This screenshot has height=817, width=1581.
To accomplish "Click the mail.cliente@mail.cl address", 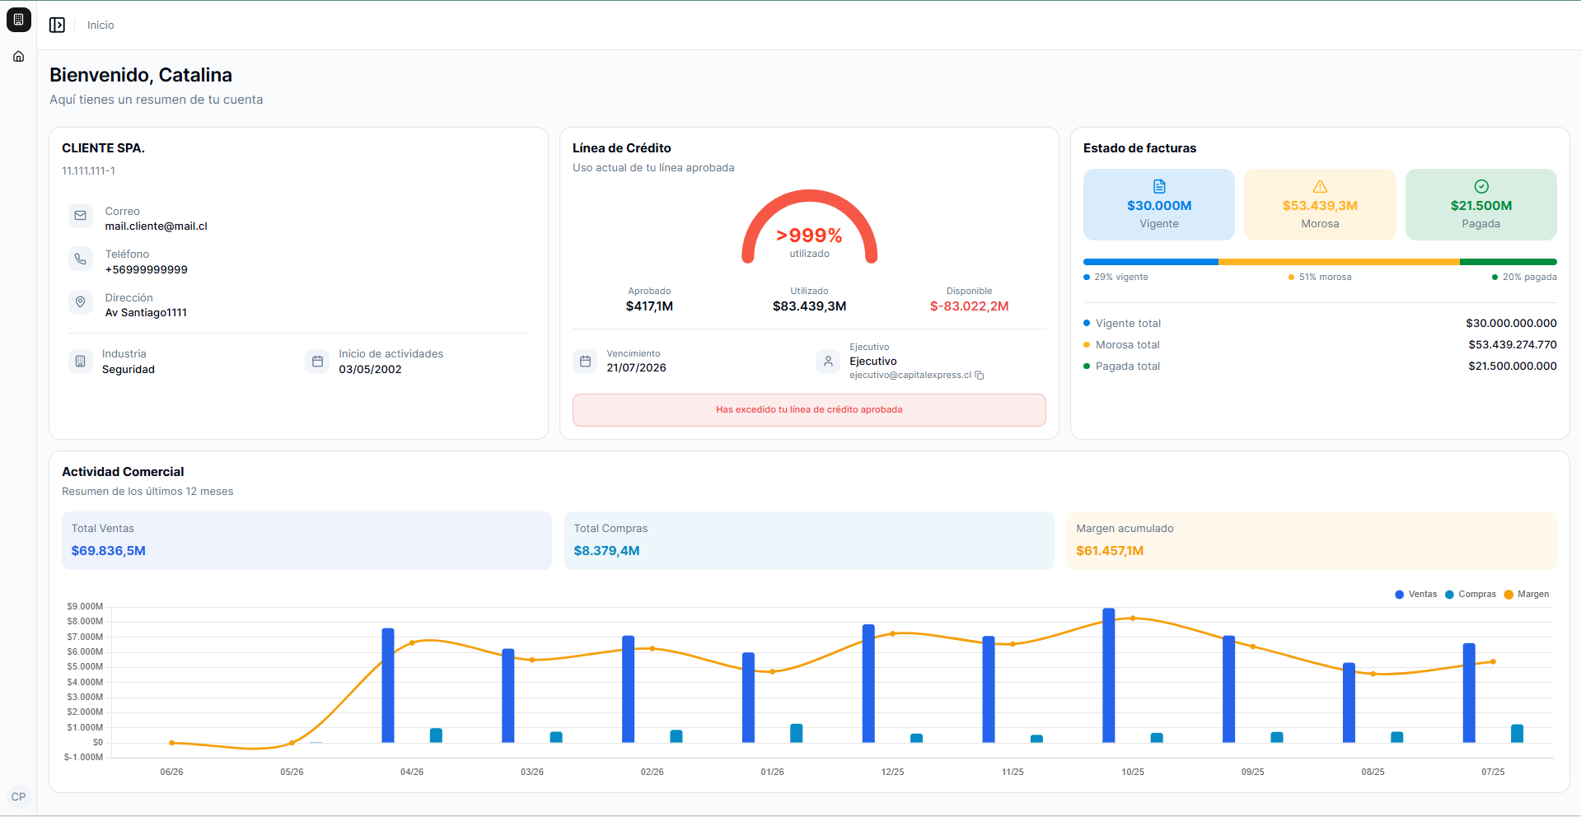I will coord(157,226).
